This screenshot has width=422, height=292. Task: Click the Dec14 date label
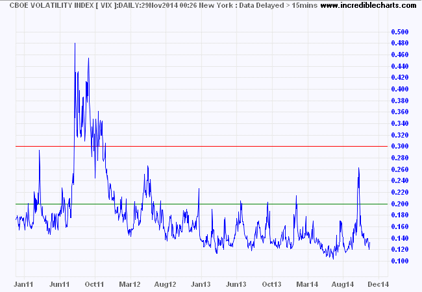pos(378,284)
